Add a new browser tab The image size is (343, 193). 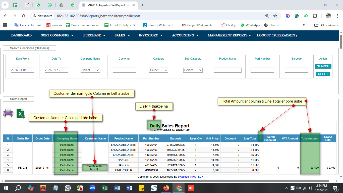point(143,5)
